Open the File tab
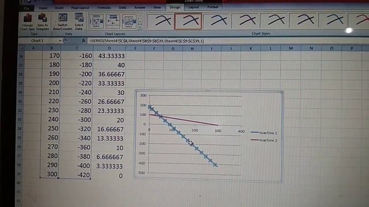369x207 pixels. 27,8
